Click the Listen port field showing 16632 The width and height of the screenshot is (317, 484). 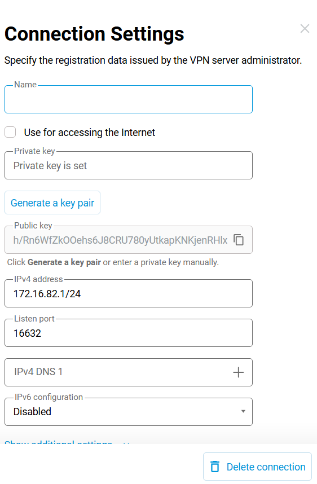point(129,333)
